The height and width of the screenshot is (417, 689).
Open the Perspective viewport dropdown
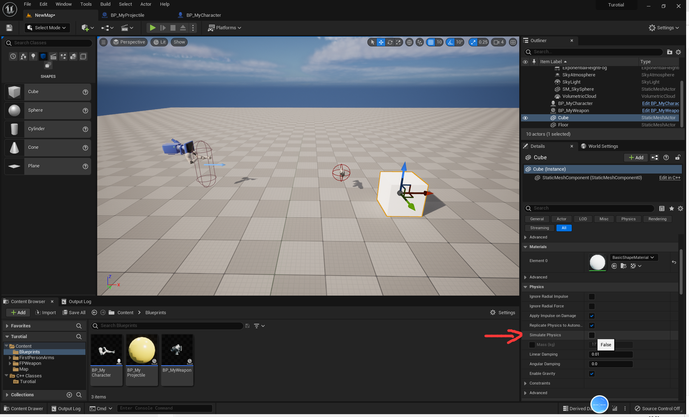(129, 42)
